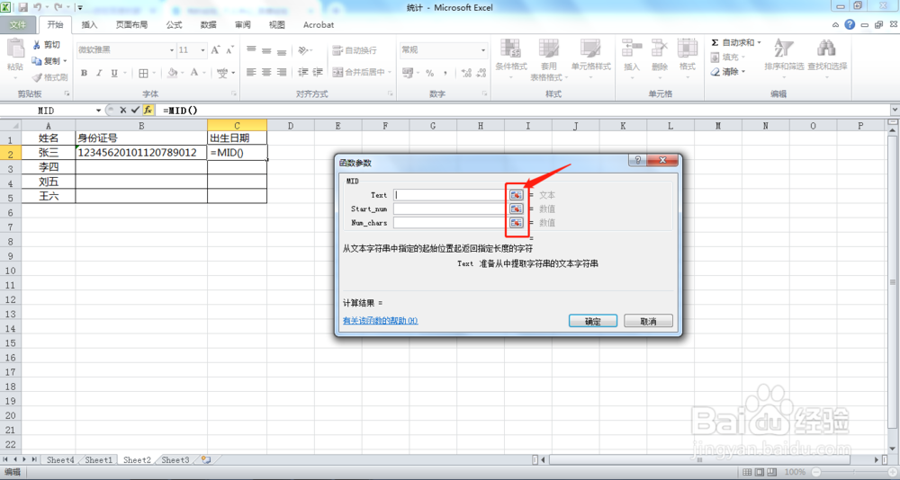Click the Cut (剪切) icon
Screen dimensions: 900x480
[x=37, y=45]
